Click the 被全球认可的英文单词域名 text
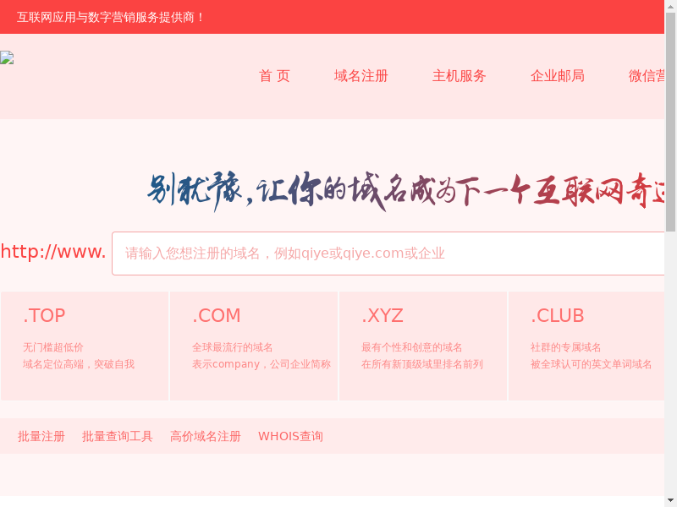The height and width of the screenshot is (507, 677). tap(591, 364)
